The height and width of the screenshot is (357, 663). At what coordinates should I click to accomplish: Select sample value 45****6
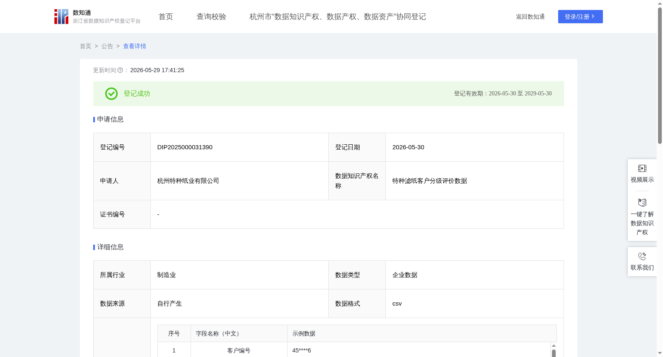302,350
